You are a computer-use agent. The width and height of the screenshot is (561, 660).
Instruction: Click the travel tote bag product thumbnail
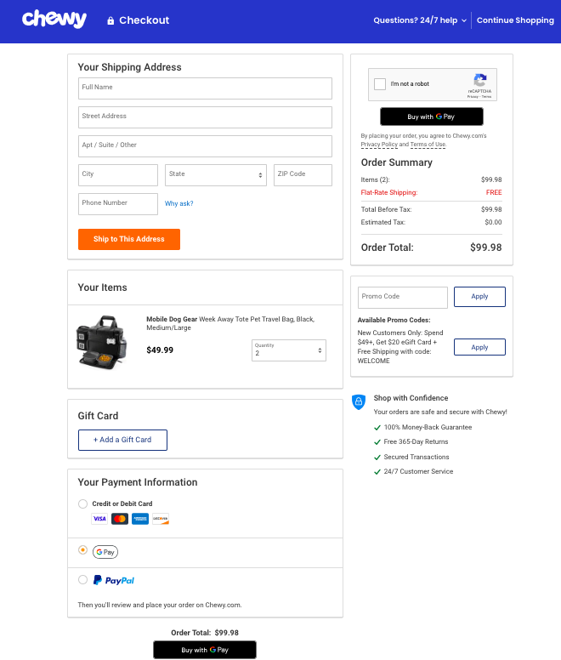[x=103, y=345]
